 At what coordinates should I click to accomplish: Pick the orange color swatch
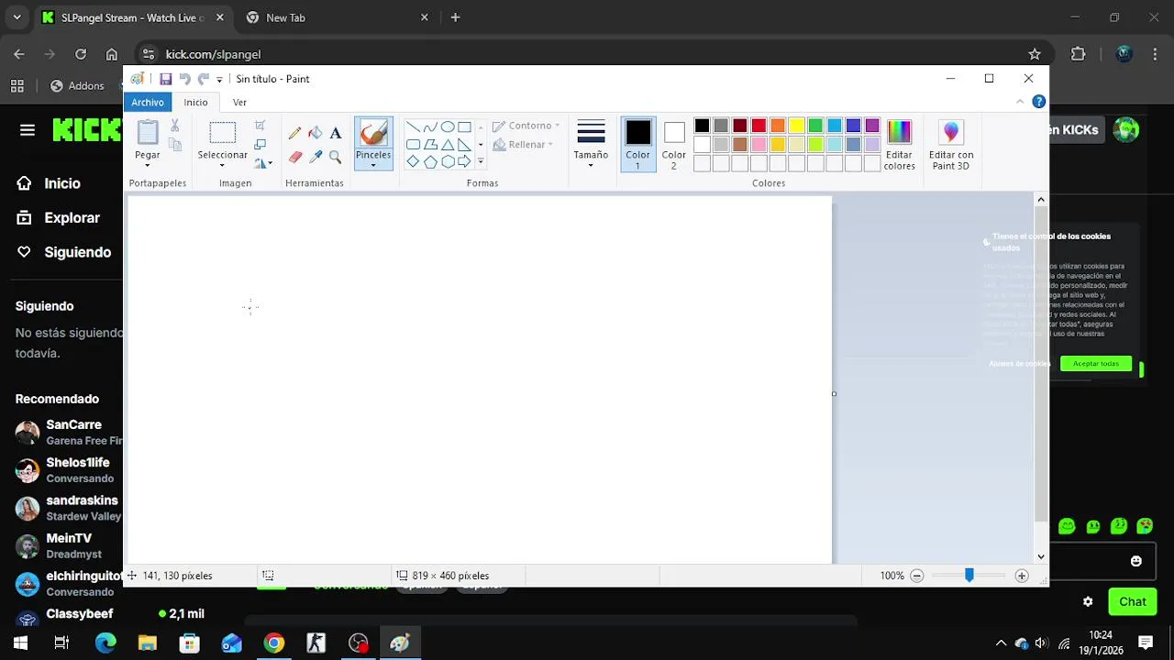pos(778,126)
